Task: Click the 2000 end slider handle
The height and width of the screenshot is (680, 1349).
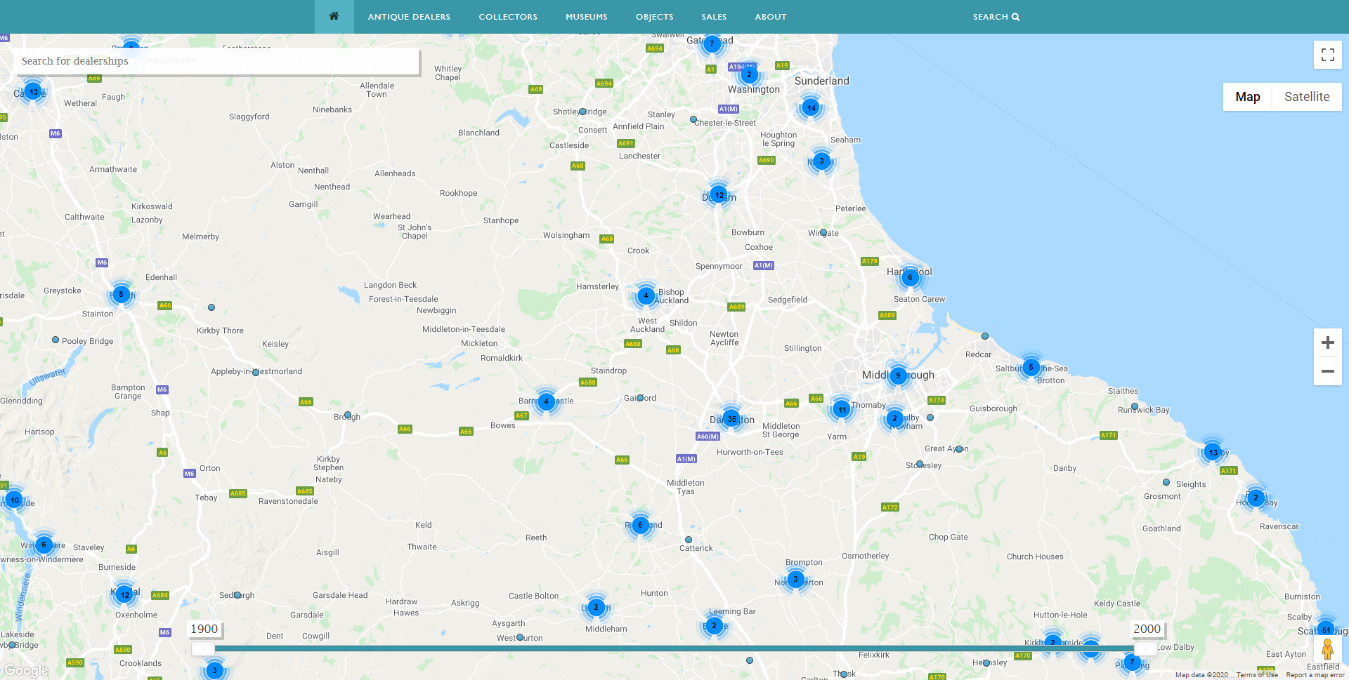Action: coord(1145,648)
